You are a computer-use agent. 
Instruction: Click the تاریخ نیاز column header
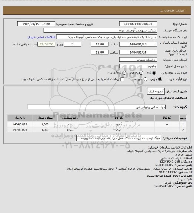pos(20,118)
